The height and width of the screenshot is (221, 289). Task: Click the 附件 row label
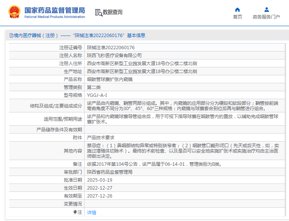point(77,137)
